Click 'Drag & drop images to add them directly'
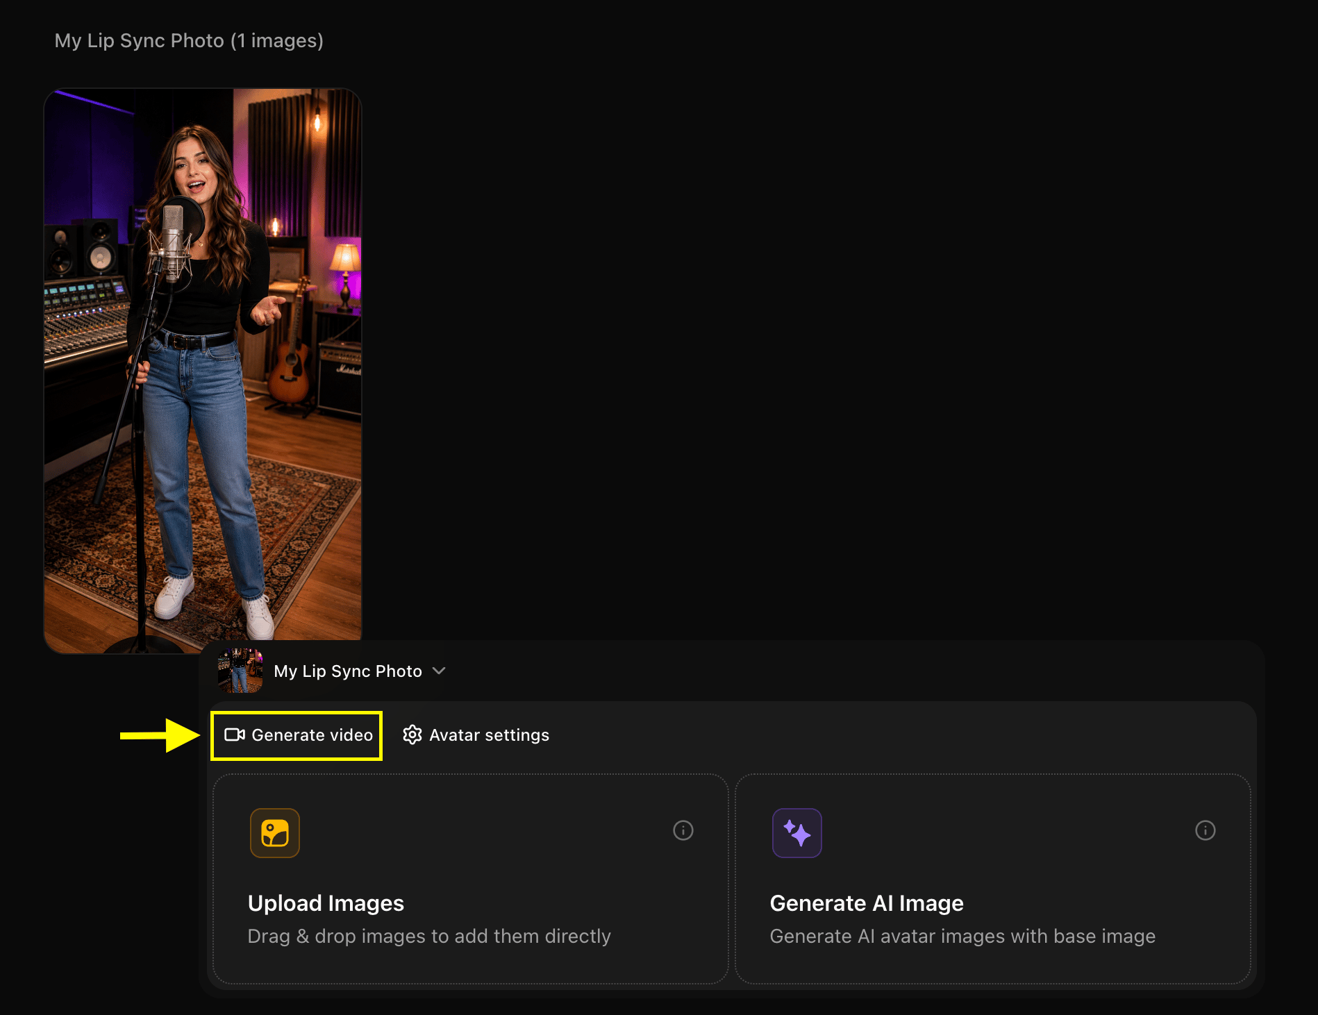Screen dimensions: 1318x1015 tap(429, 937)
